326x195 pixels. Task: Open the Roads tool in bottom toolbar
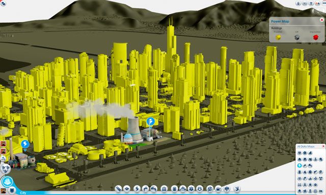(x=119, y=189)
